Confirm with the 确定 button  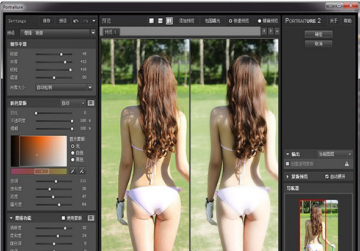click(319, 34)
